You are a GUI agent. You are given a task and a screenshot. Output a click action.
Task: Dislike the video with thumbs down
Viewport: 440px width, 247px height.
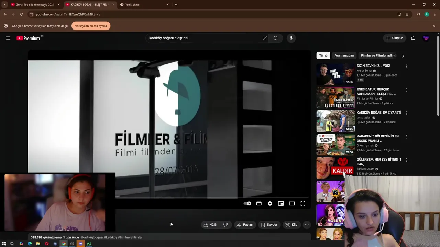coord(225,225)
